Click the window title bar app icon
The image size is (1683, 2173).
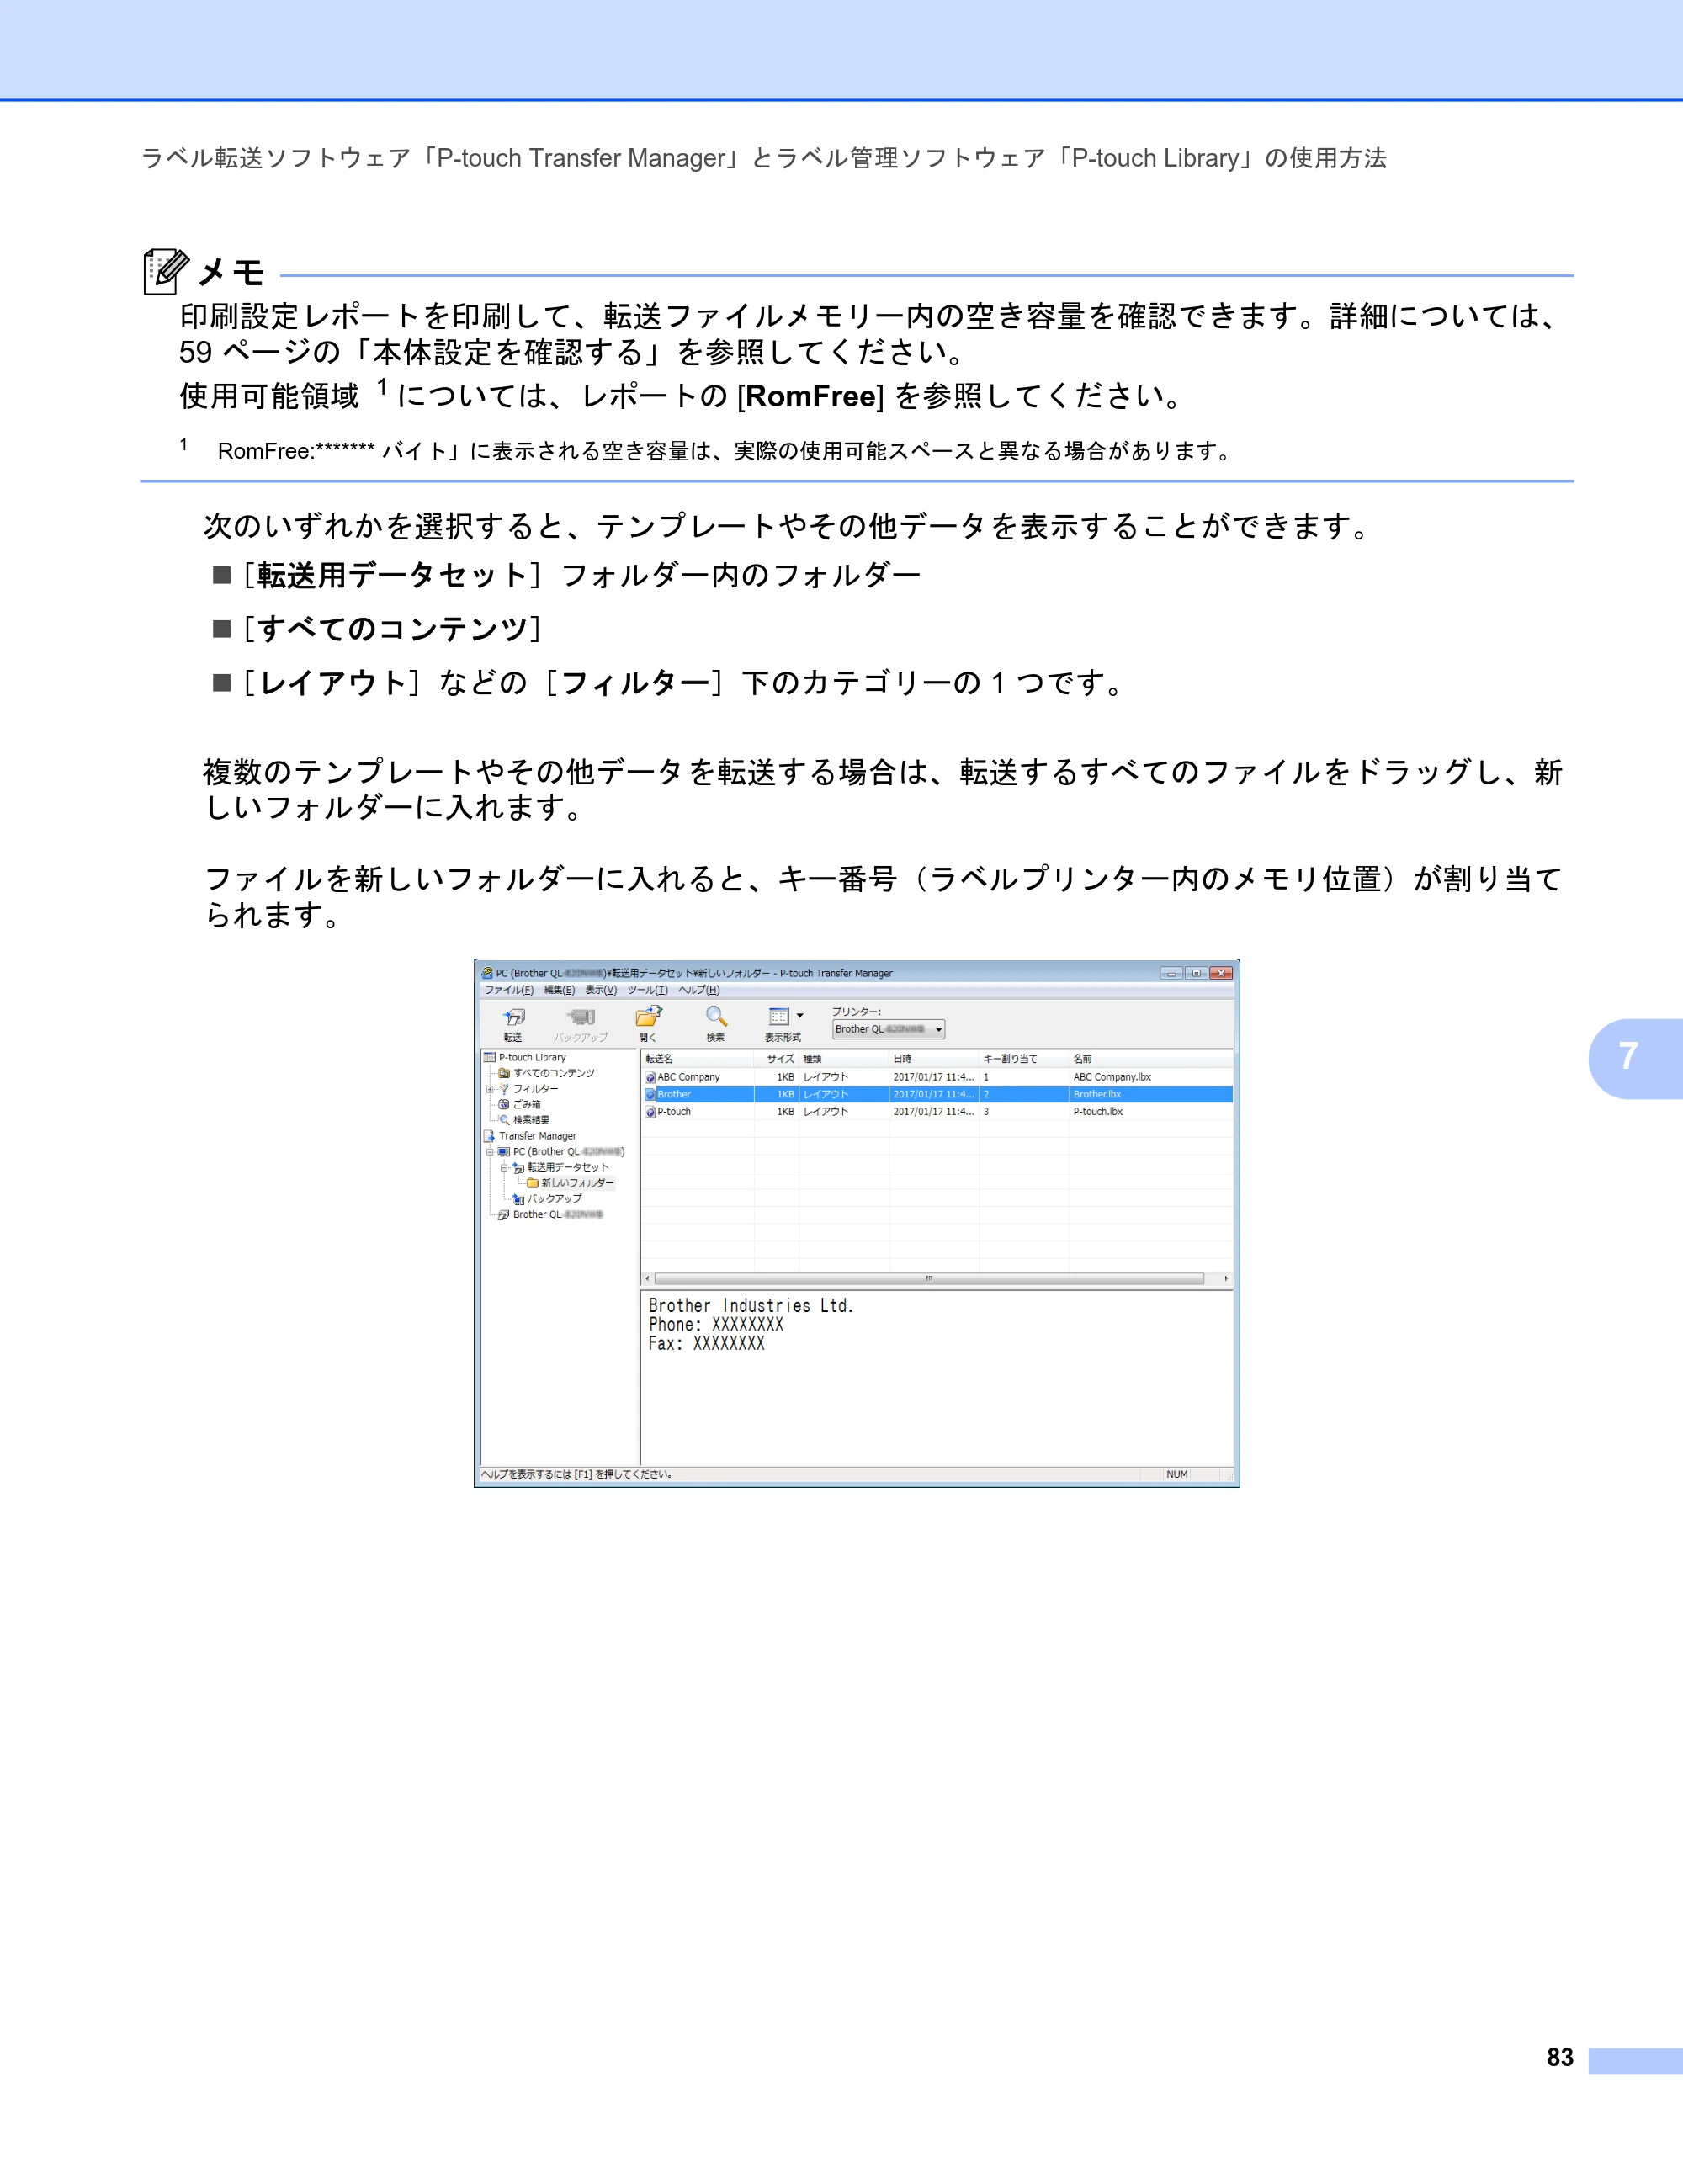point(487,973)
